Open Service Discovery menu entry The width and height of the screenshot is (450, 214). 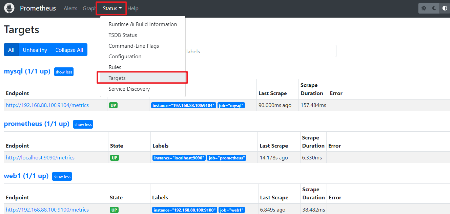tap(143, 89)
